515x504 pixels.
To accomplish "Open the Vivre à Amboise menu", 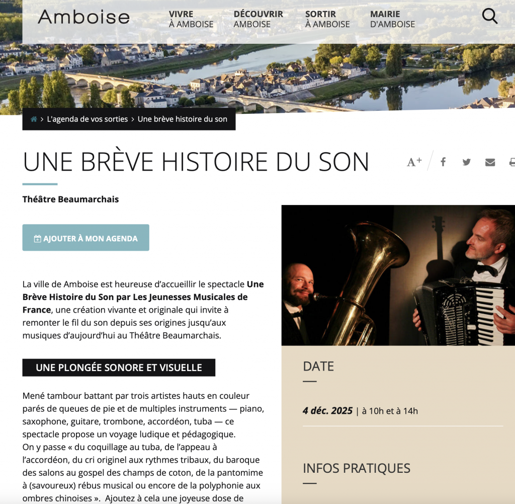I will coord(191,19).
